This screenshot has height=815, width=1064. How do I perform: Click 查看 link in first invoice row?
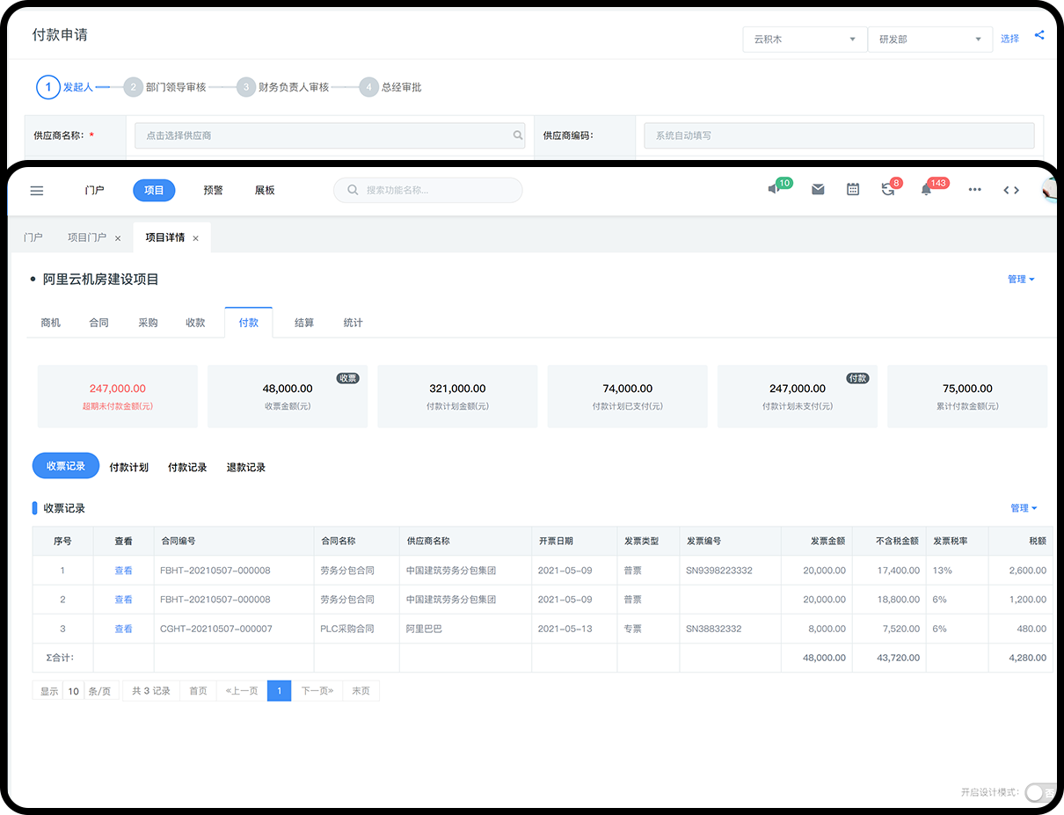tap(123, 571)
